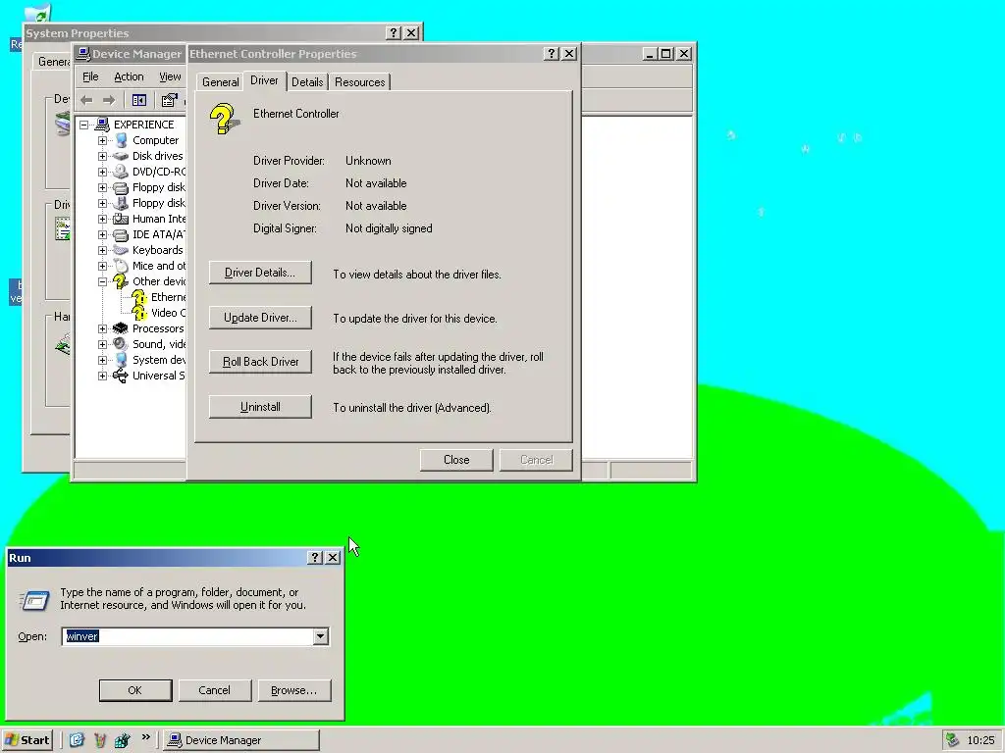Switch to the Details tab
1005x753 pixels.
pyautogui.click(x=307, y=82)
